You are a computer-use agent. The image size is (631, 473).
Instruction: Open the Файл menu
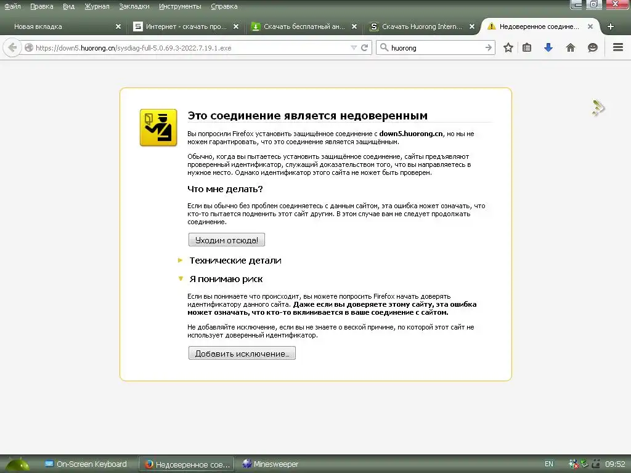click(12, 6)
